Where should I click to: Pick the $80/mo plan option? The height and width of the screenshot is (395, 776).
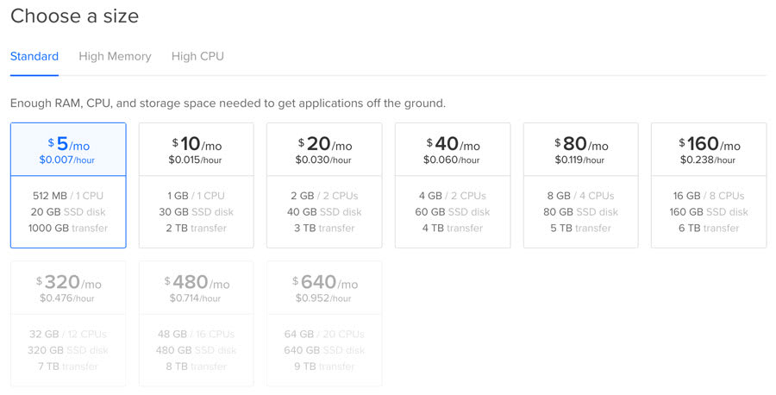point(580,185)
